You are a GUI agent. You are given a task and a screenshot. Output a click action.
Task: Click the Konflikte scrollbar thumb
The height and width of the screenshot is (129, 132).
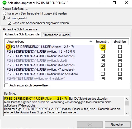[x=126, y=103]
